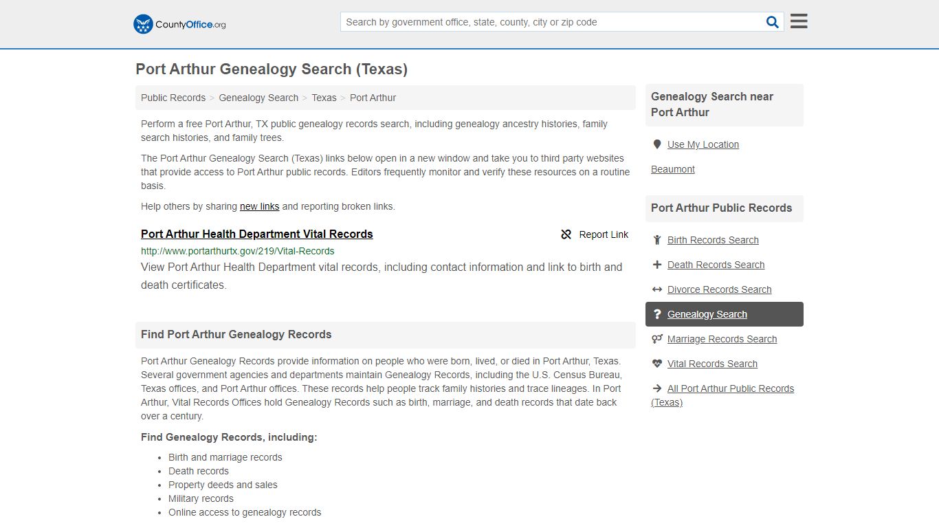The height and width of the screenshot is (528, 939).
Task: Select Genealogy Search sidebar item
Action: point(725,314)
